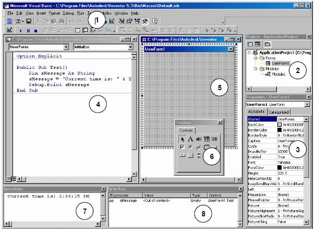Viewport: 315px width, 231px height.
Task: Click the Design Mode icon on Standard toolbar
Action: [x=112, y=21]
